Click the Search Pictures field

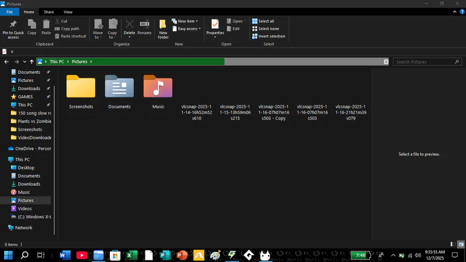point(427,62)
